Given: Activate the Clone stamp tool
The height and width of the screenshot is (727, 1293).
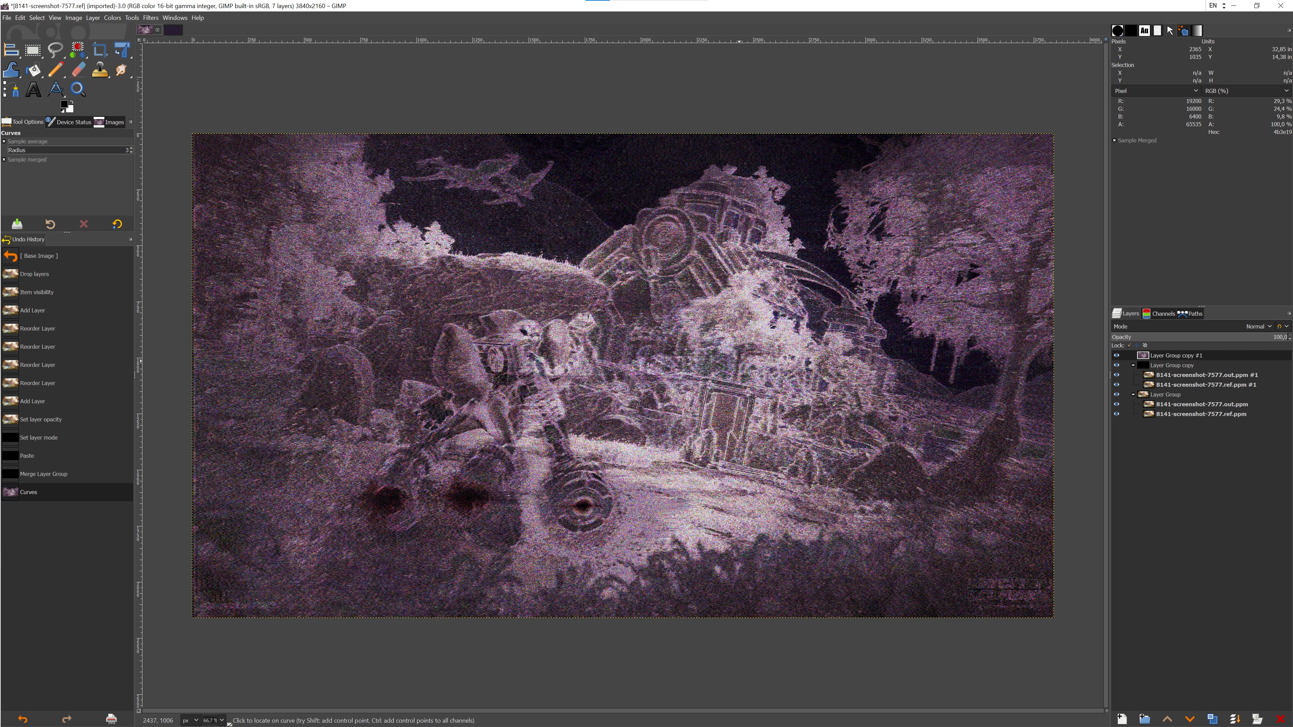Looking at the screenshot, I should tap(100, 70).
